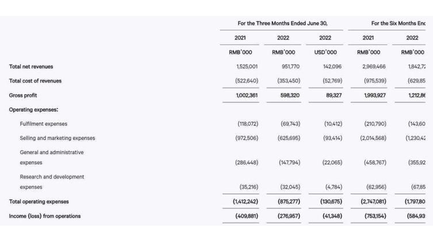Select the 1,525,001 revenue cell
Viewport: 433px width, 232px height.
[247, 66]
